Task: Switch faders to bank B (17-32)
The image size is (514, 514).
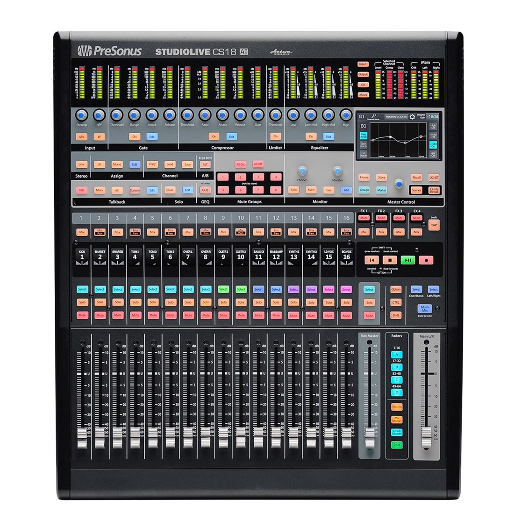Action: 397,367
